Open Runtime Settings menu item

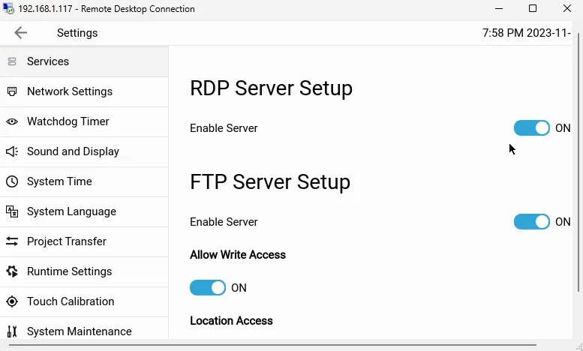pos(69,271)
